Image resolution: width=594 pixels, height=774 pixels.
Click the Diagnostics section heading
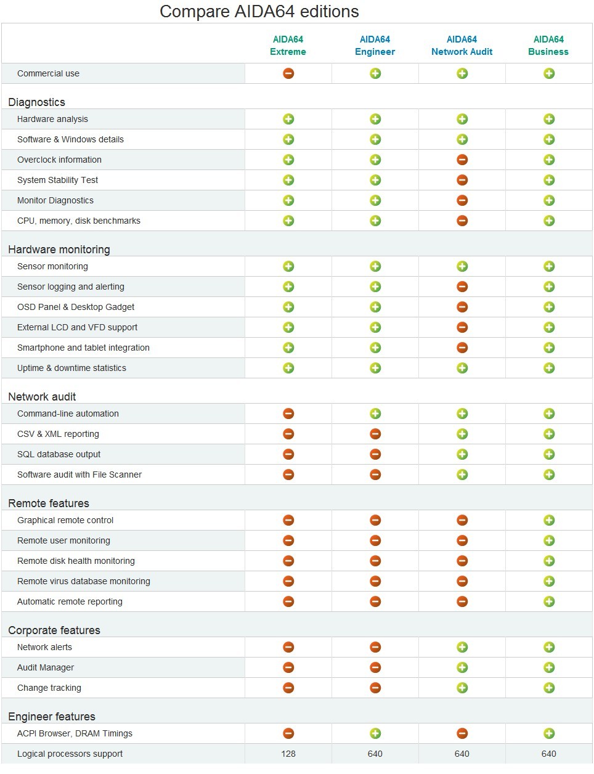pos(36,102)
